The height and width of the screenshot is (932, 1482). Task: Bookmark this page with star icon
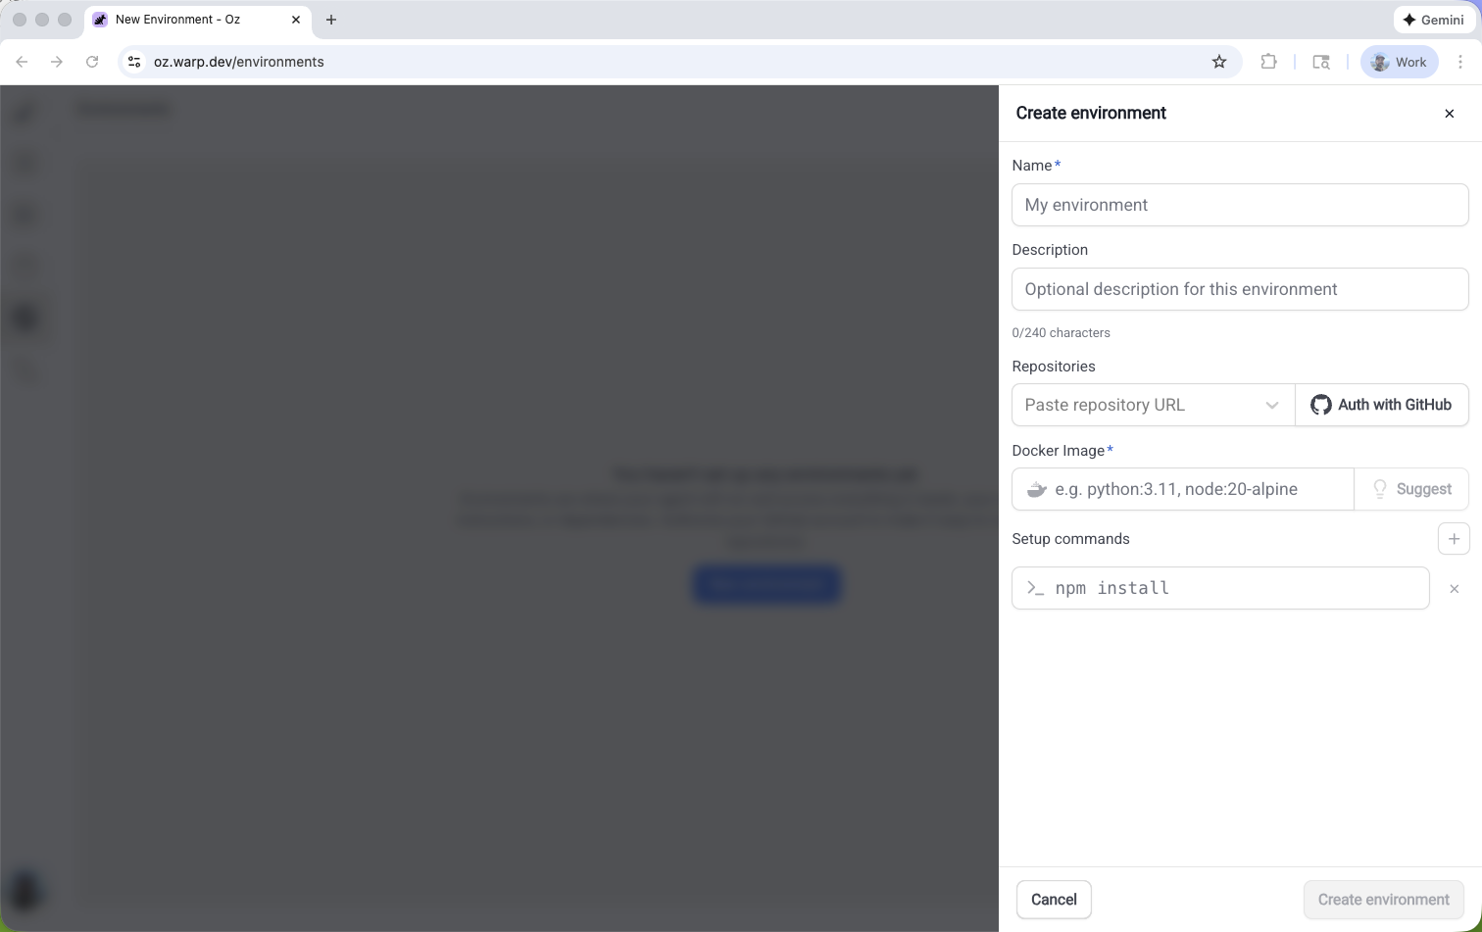click(1218, 62)
